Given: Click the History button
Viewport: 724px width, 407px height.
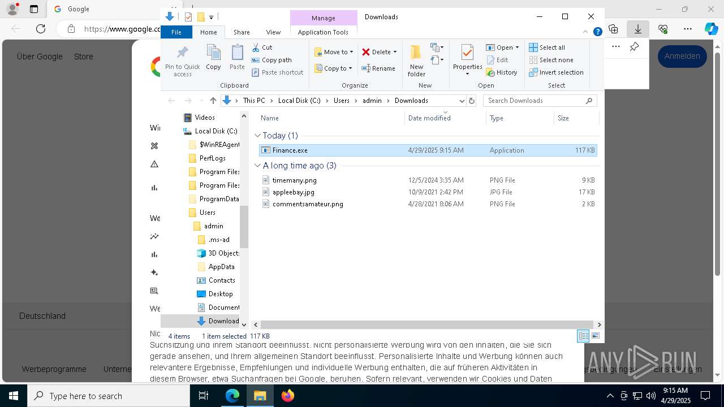Looking at the screenshot, I should [502, 72].
